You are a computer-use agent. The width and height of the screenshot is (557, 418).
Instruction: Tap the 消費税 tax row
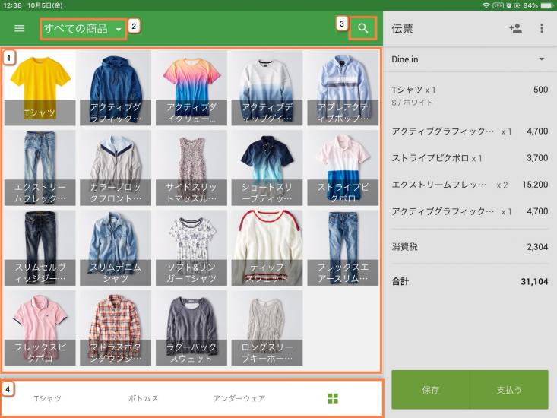(x=470, y=247)
